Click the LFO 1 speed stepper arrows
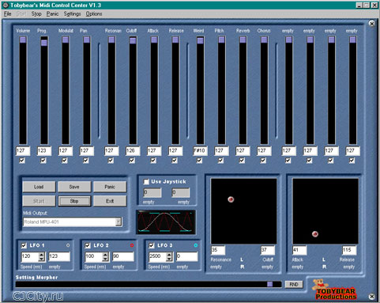Image resolution: width=380 pixels, height=303 pixels. point(42,256)
